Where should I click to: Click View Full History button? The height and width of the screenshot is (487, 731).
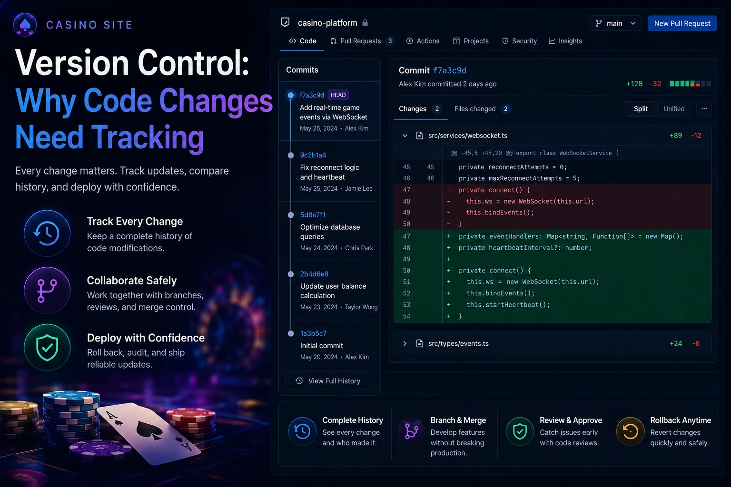(x=329, y=381)
